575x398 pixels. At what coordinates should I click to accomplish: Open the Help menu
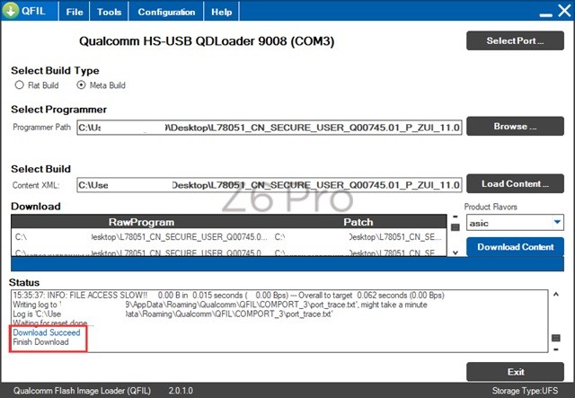[222, 12]
